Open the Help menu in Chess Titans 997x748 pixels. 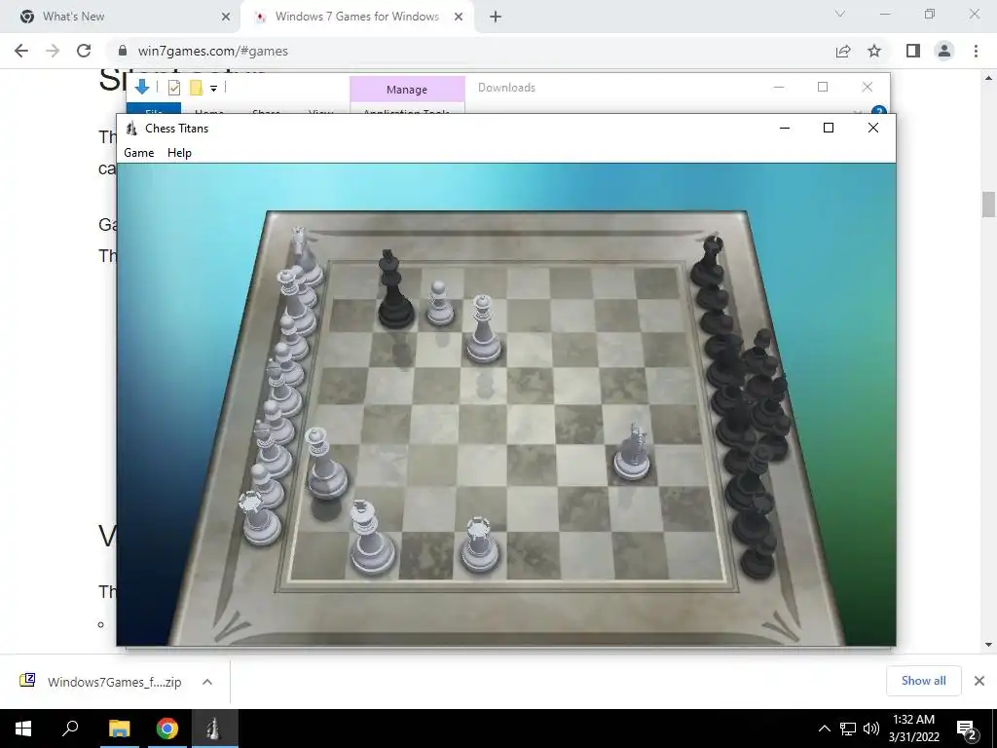point(179,153)
